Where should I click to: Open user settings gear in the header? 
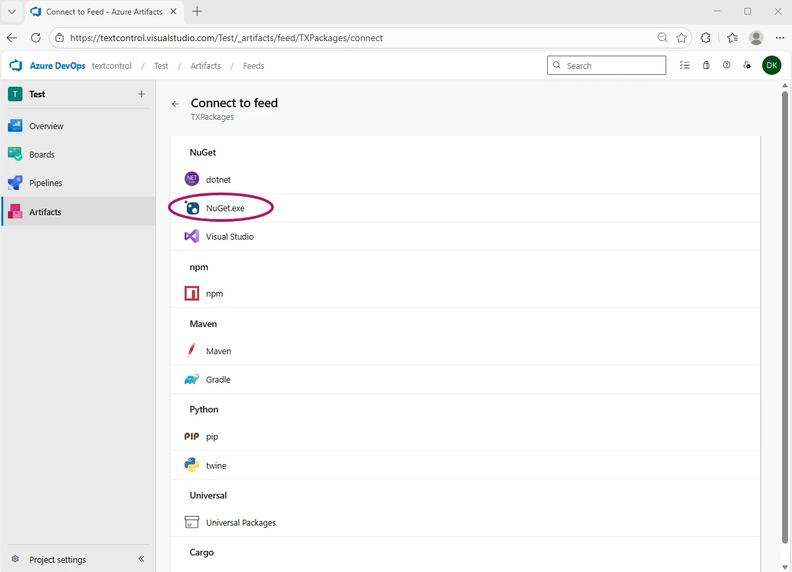click(747, 65)
